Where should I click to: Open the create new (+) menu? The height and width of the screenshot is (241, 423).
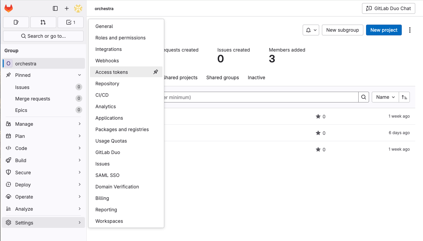[66, 8]
